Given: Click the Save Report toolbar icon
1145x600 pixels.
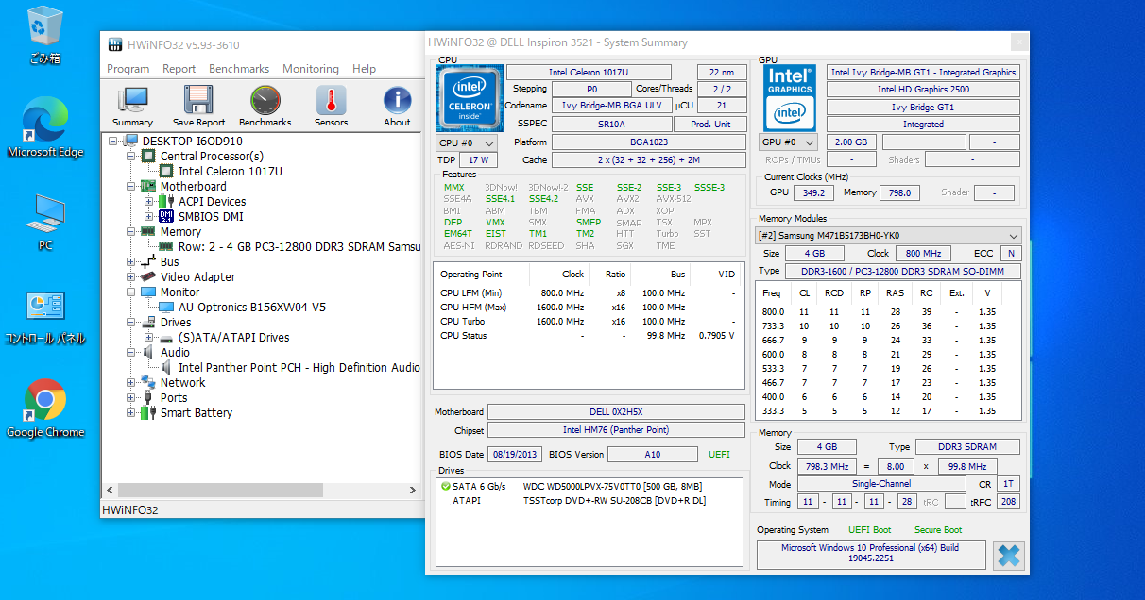Looking at the screenshot, I should (x=198, y=107).
